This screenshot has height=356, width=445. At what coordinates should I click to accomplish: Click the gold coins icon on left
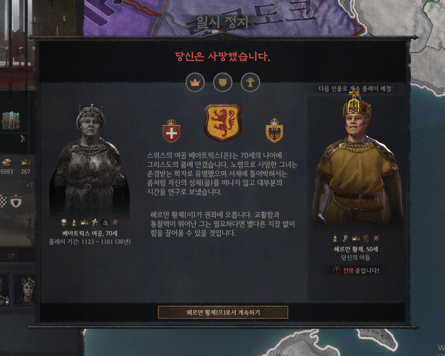click(7, 163)
